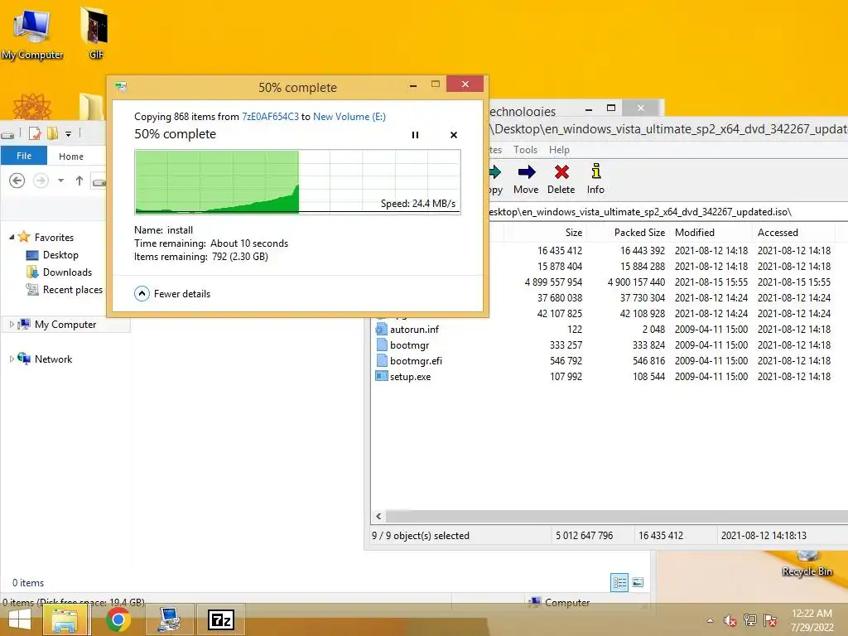
Task: Open Downloads under Favorites
Action: point(68,272)
